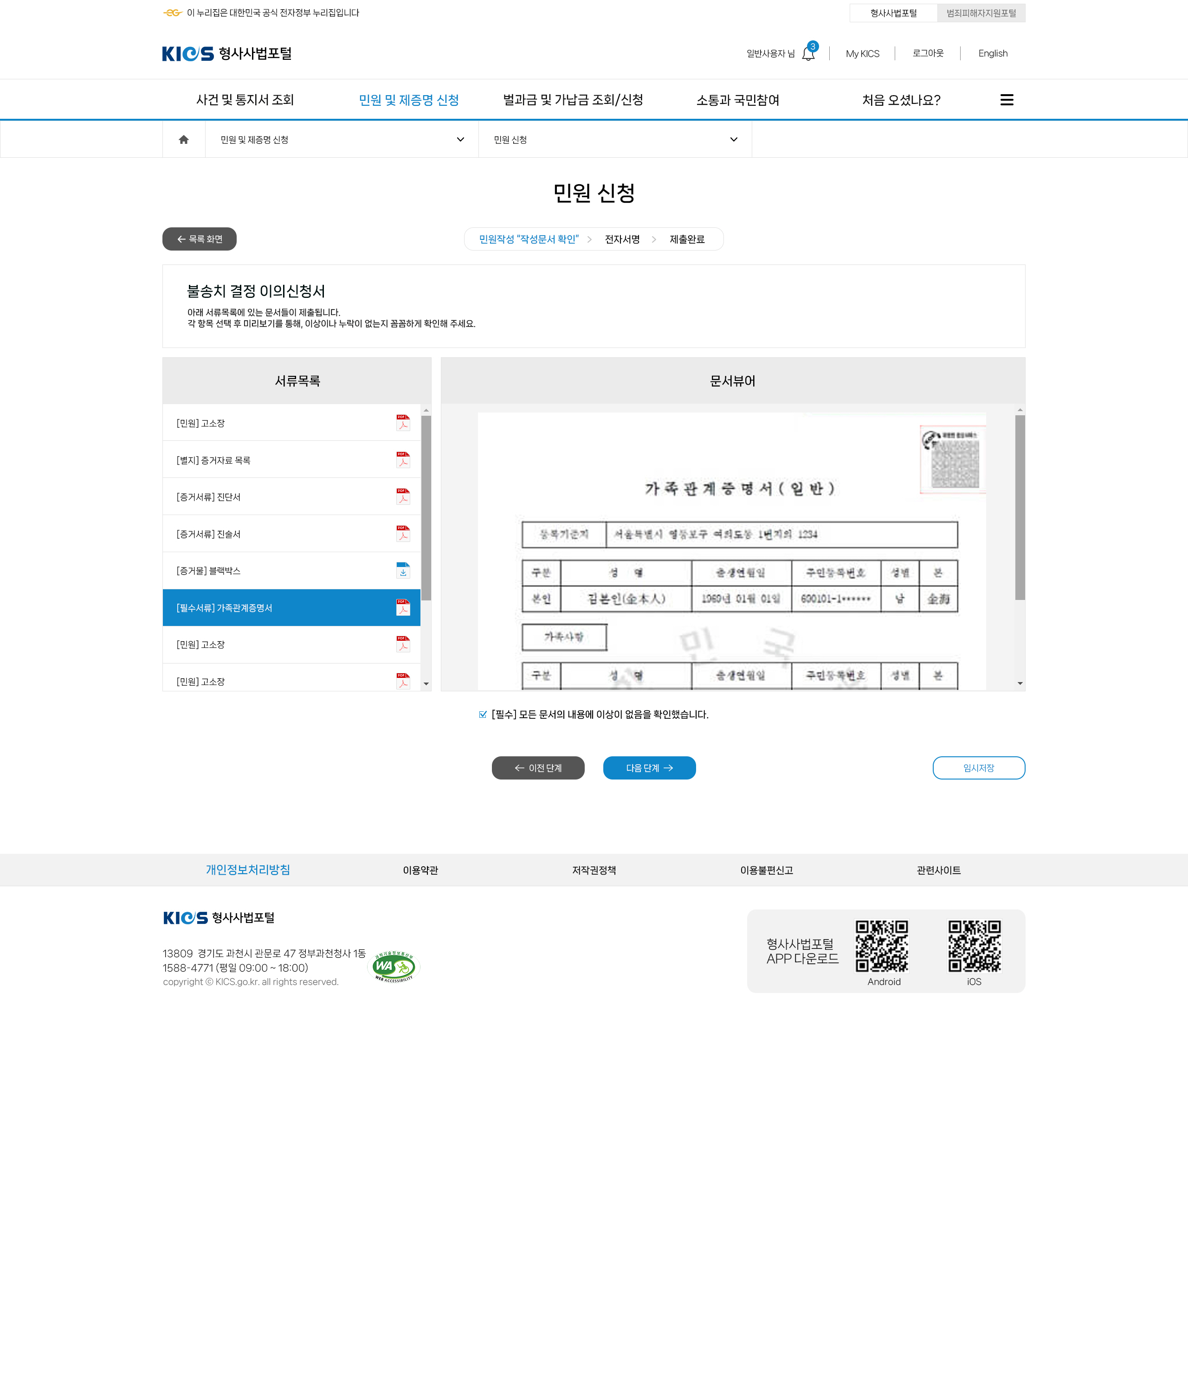Click the document viewer scroll-down arrow
The width and height of the screenshot is (1188, 1392).
click(1020, 684)
